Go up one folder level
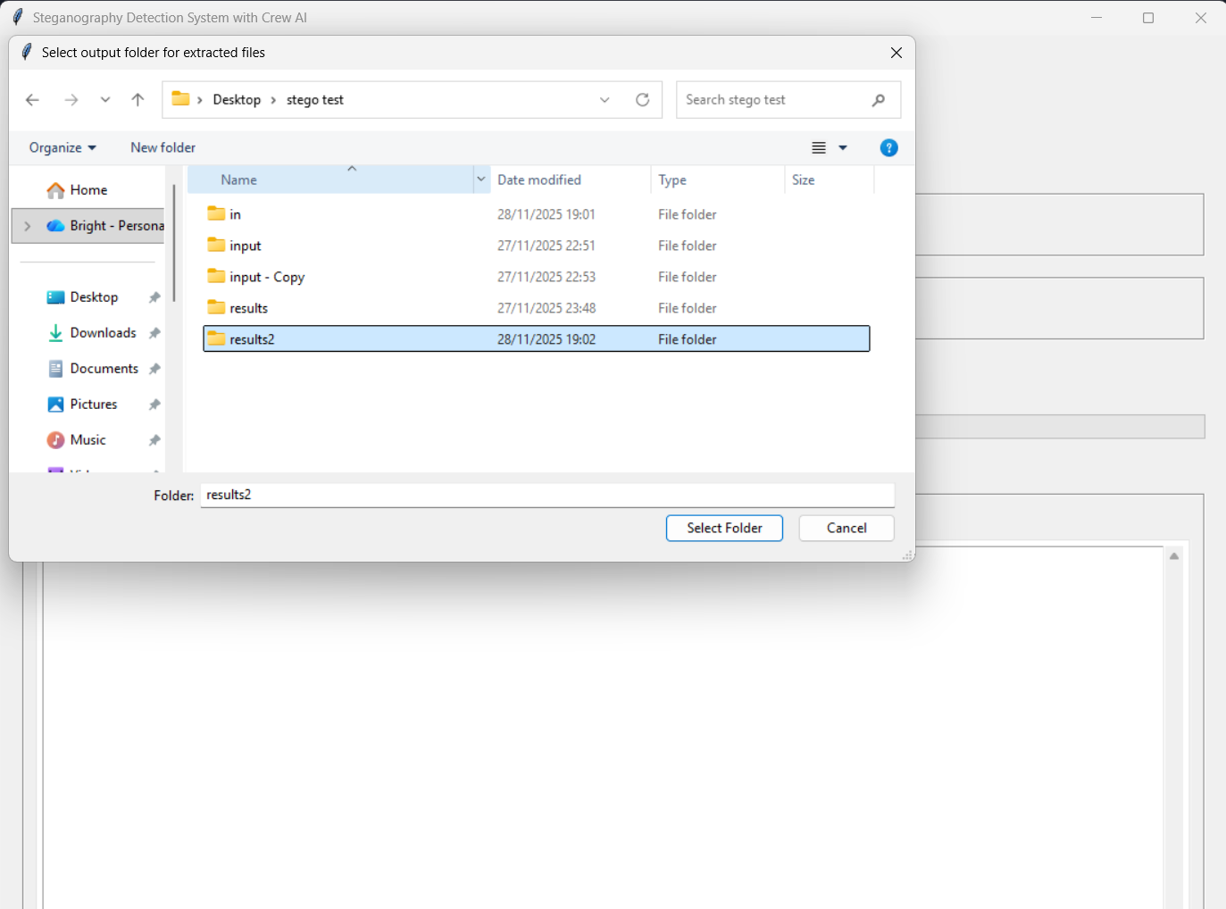Viewport: 1226px width, 909px height. [x=138, y=100]
